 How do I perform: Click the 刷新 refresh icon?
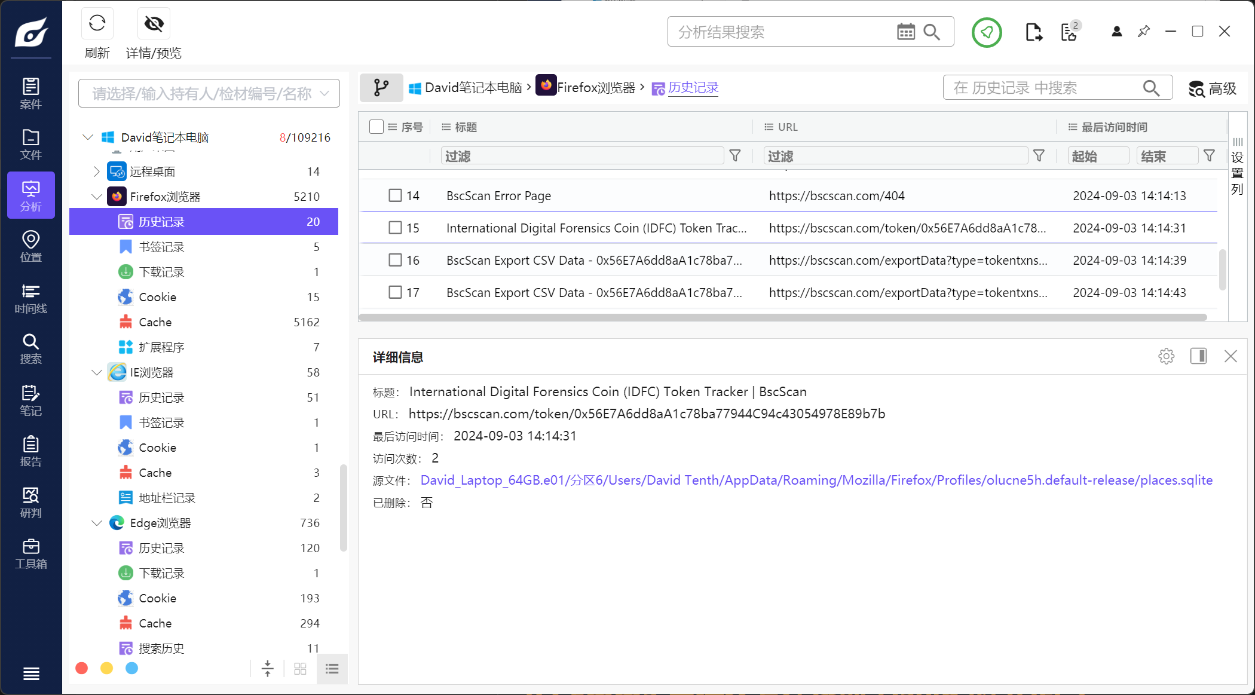97,25
